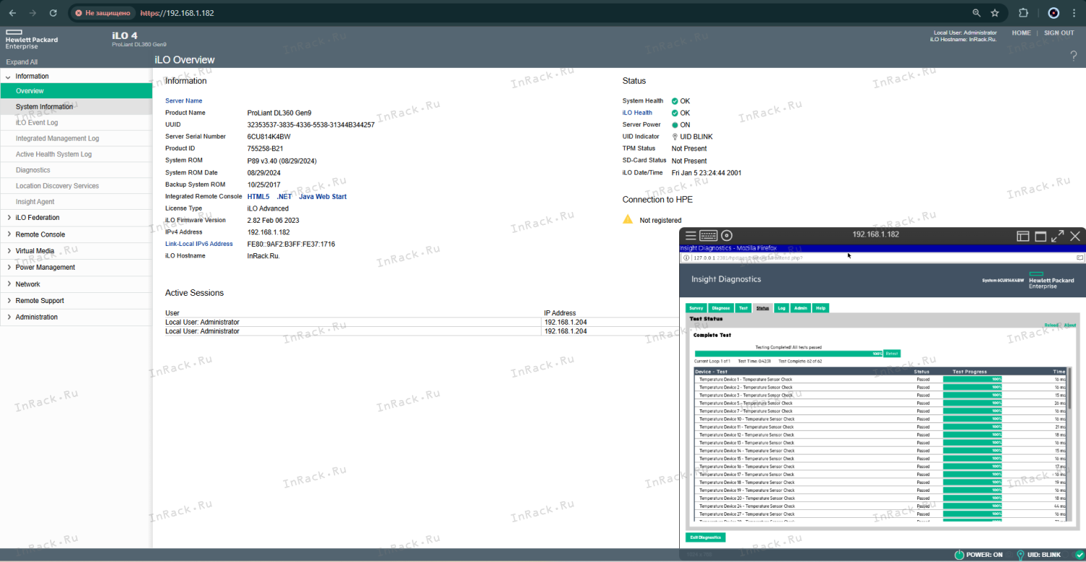Toggle the UID indicator icon in footer

(1020, 555)
